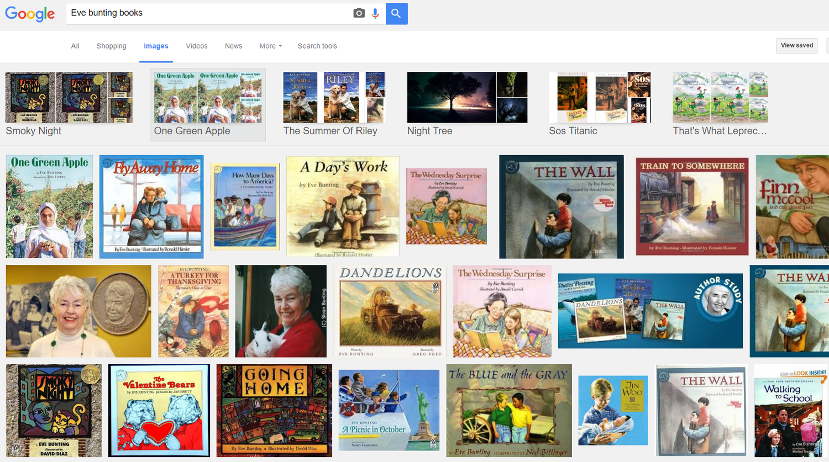Start a voice search with the microphone icon
The height and width of the screenshot is (462, 829).
pyautogui.click(x=375, y=14)
